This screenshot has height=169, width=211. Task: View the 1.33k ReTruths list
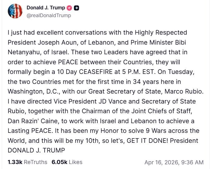(27, 162)
